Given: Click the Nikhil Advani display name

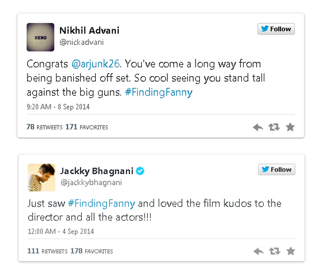Looking at the screenshot, I should [x=90, y=30].
